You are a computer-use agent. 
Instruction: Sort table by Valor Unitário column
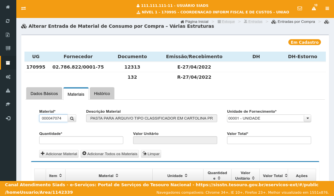(245, 175)
